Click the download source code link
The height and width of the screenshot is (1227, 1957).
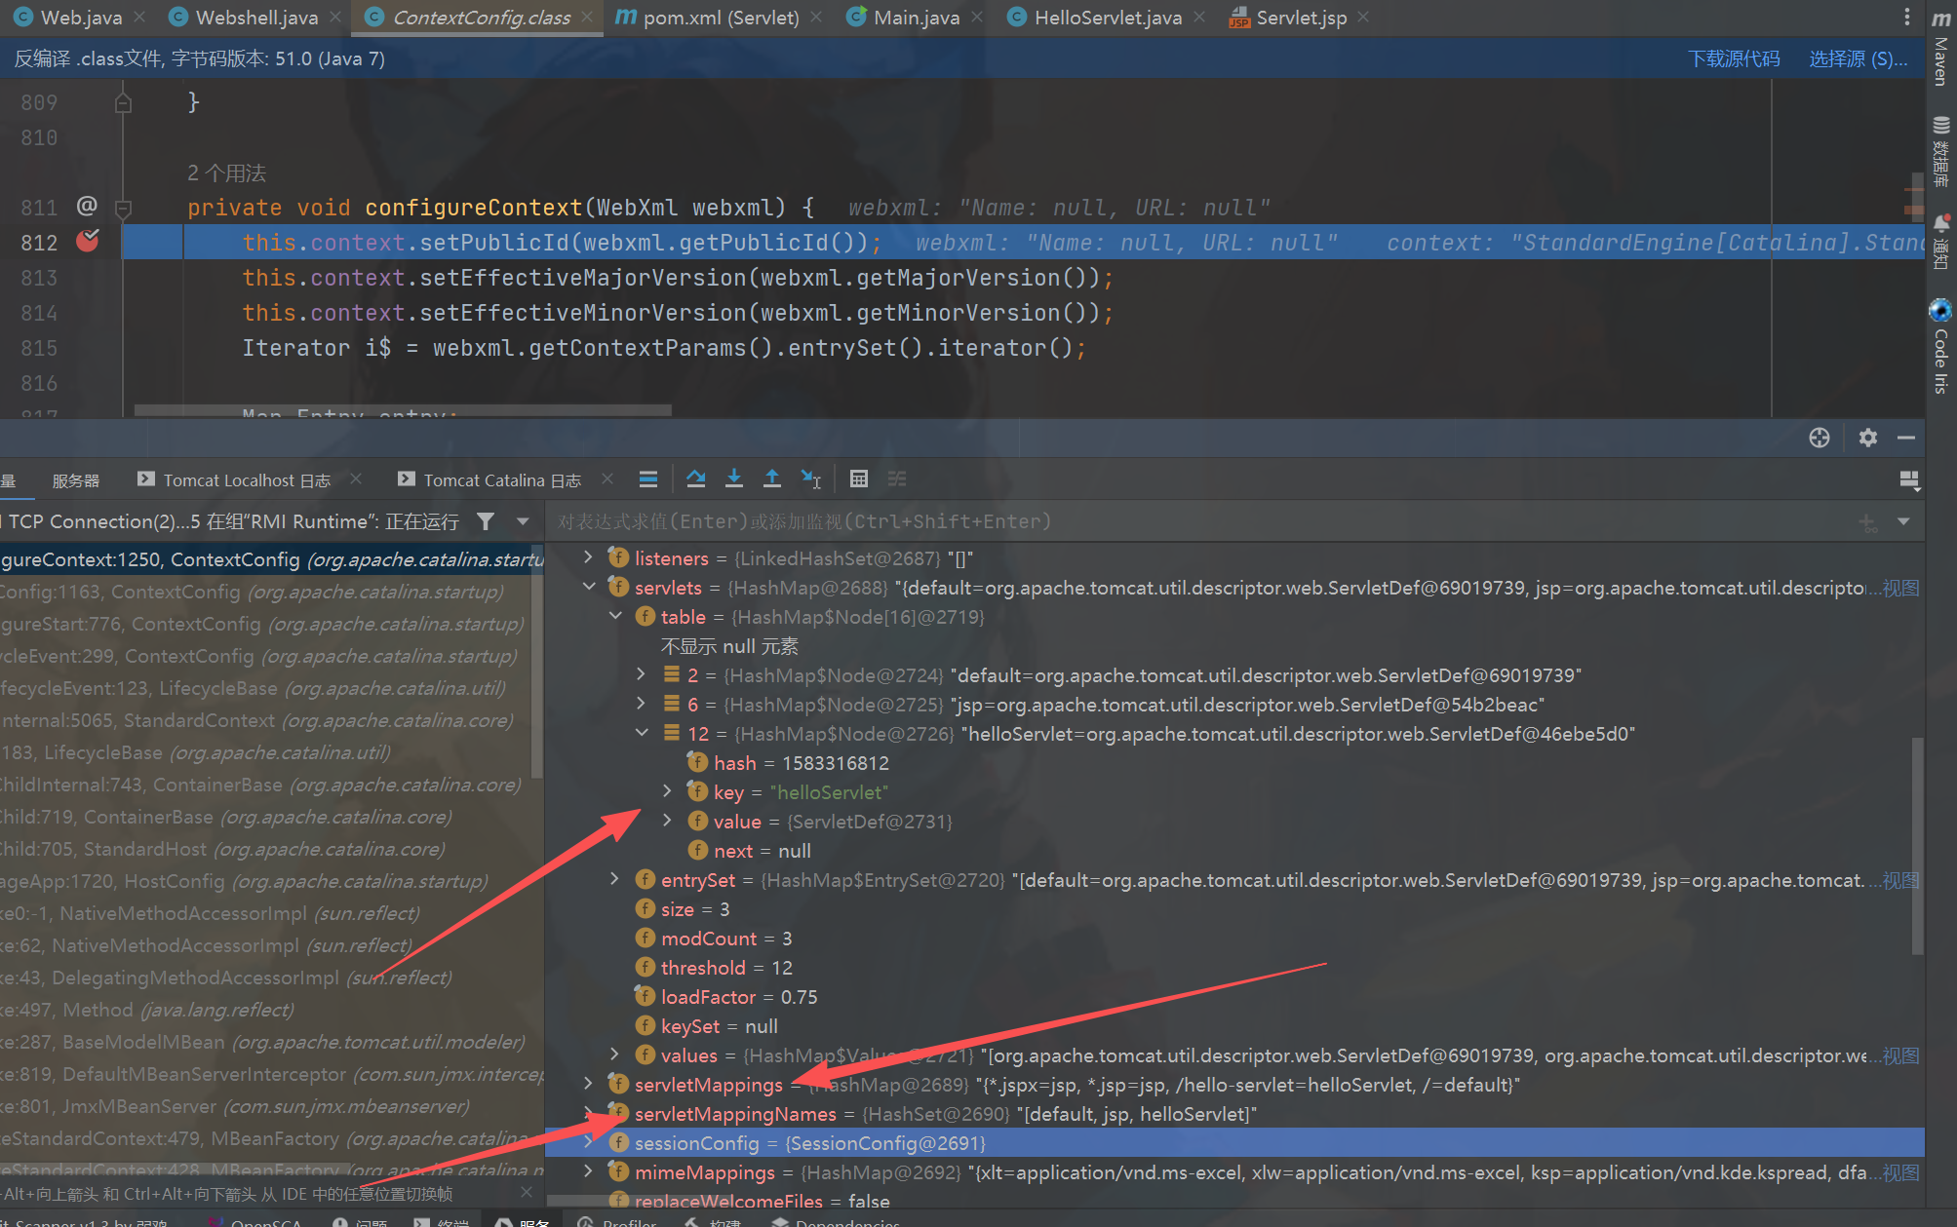tap(1733, 58)
